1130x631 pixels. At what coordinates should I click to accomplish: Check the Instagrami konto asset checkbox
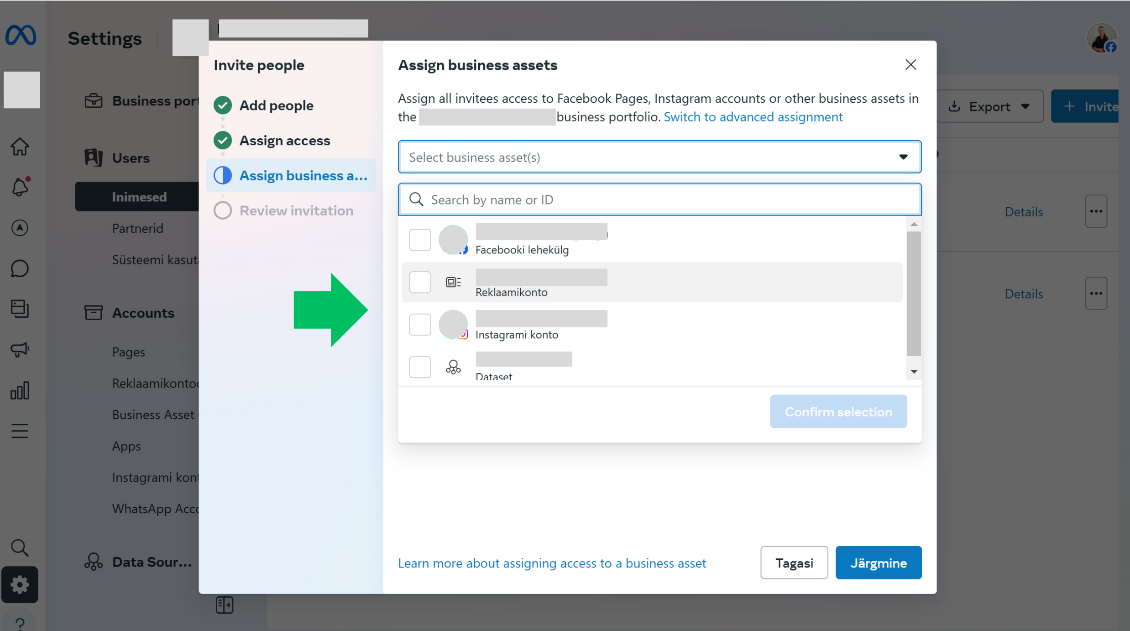point(419,325)
